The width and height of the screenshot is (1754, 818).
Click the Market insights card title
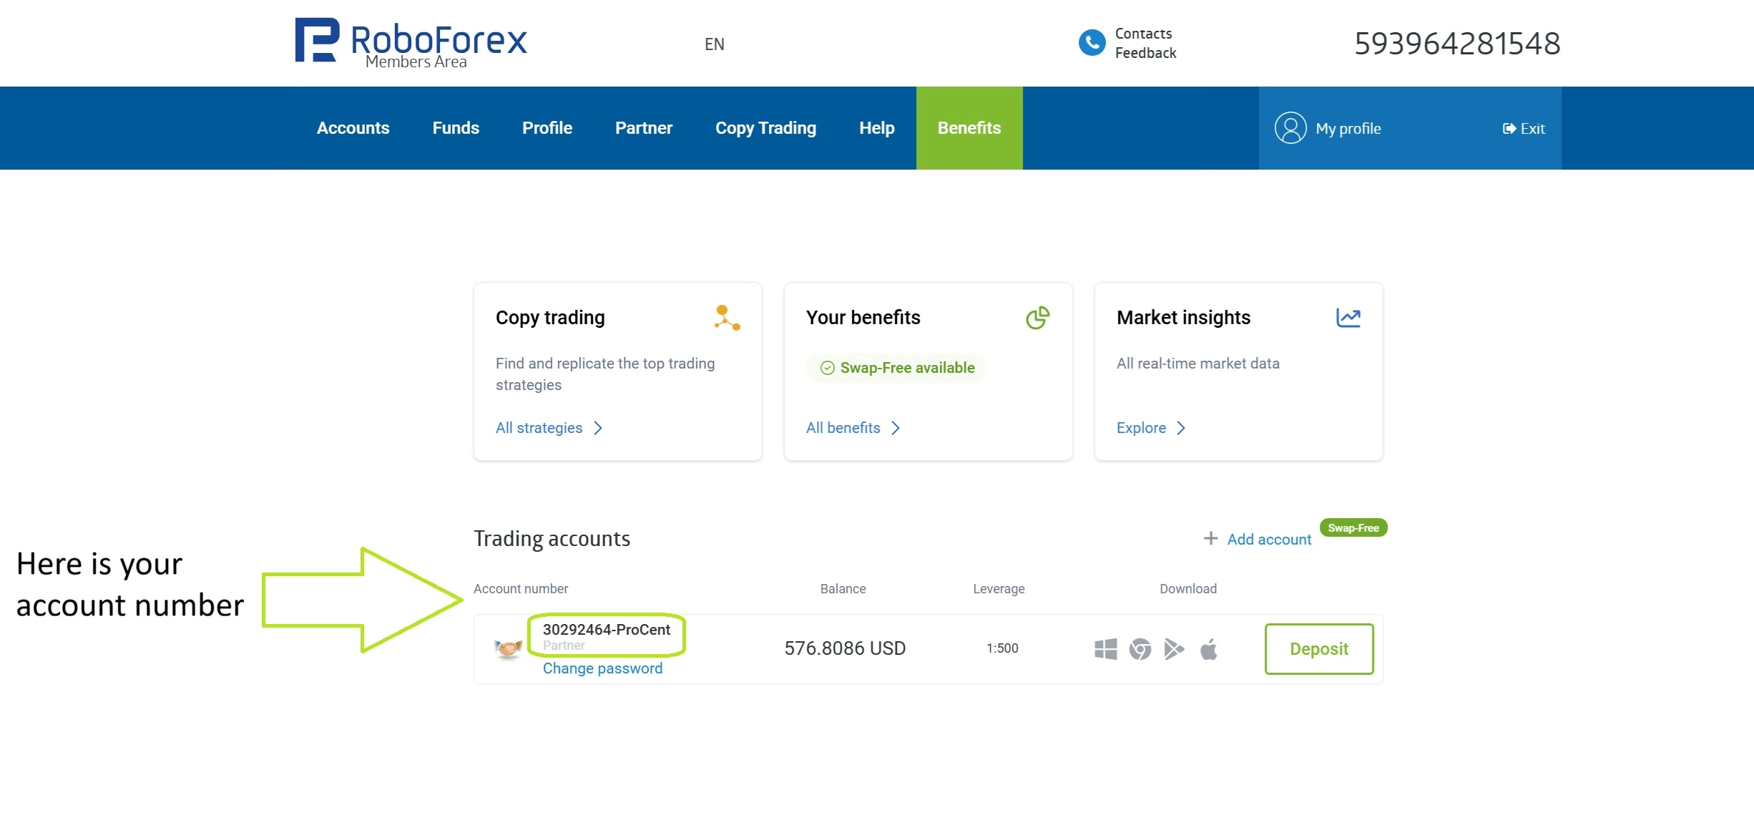tap(1183, 318)
